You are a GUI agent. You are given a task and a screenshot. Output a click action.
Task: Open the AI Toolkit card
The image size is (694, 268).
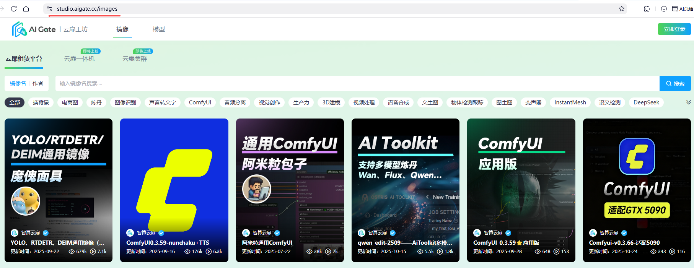[406, 190]
